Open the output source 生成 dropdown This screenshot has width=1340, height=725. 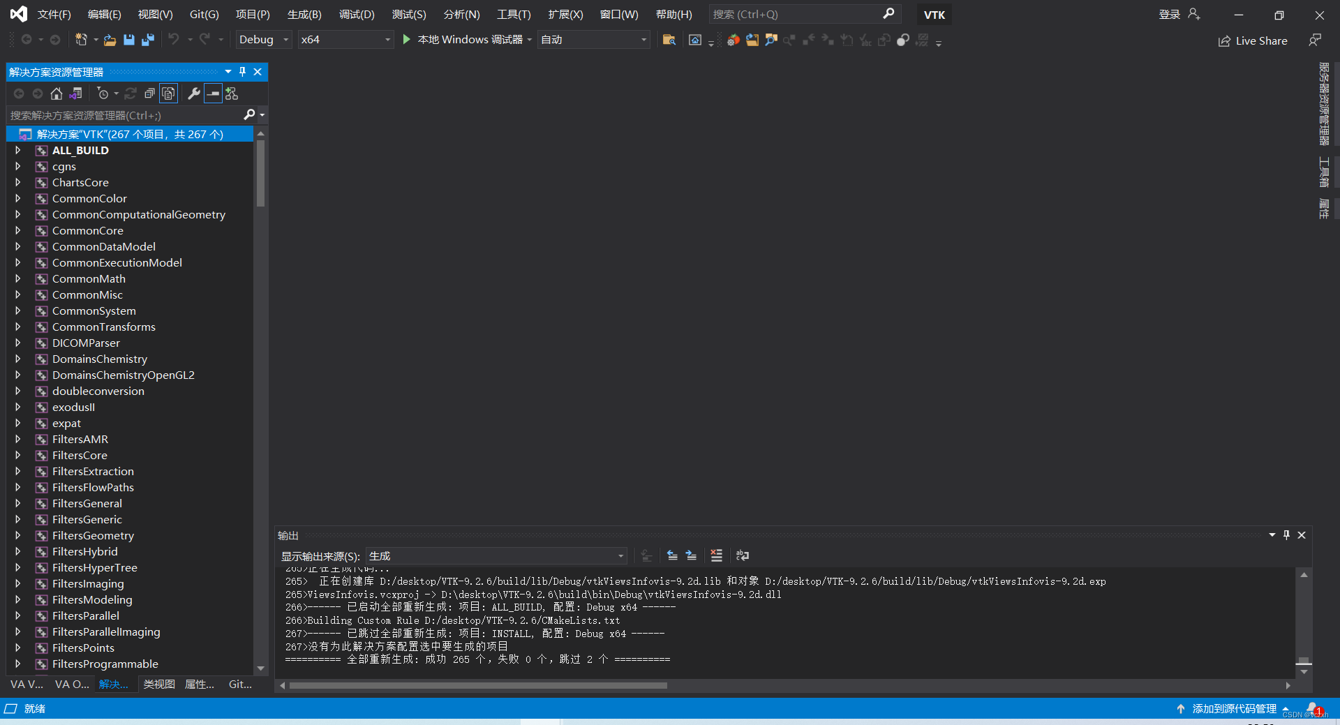pyautogui.click(x=496, y=556)
